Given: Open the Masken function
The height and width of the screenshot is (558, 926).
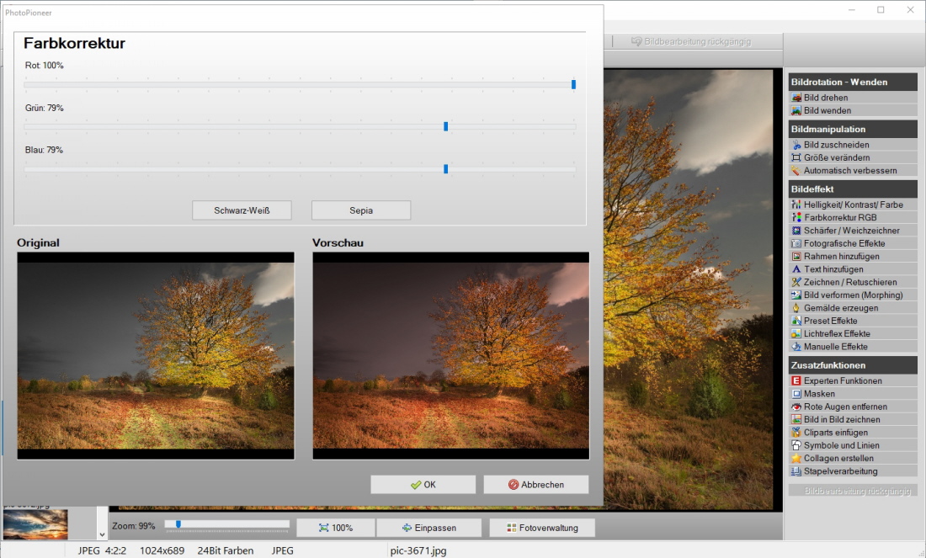Looking at the screenshot, I should click(x=819, y=394).
